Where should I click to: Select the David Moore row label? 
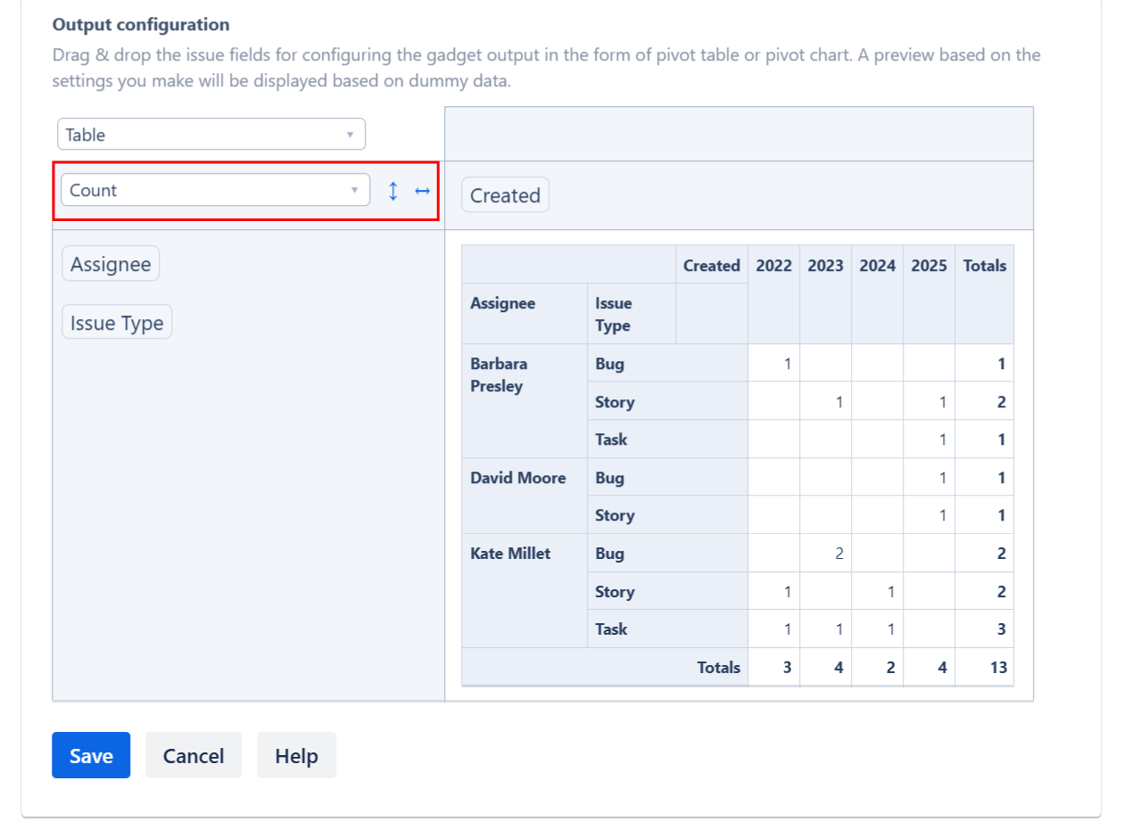click(517, 478)
